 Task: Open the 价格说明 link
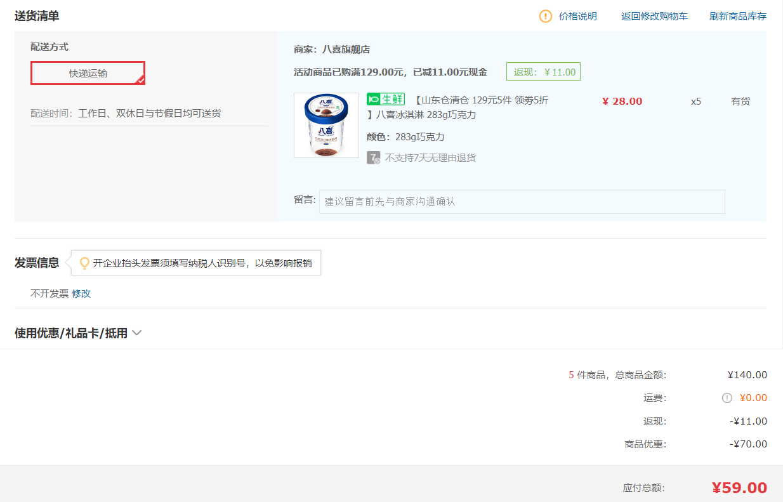(x=578, y=17)
